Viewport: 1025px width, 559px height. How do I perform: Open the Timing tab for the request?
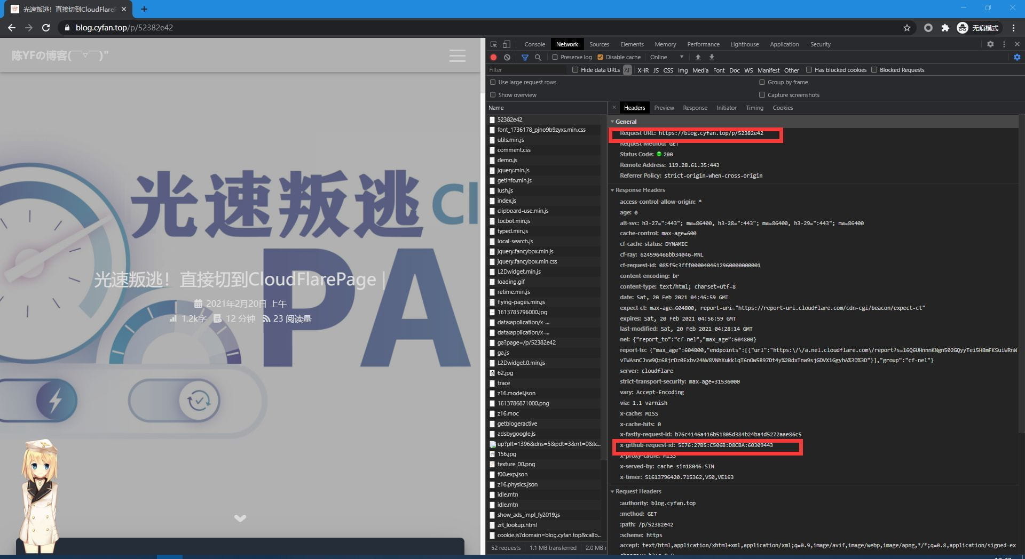[754, 108]
